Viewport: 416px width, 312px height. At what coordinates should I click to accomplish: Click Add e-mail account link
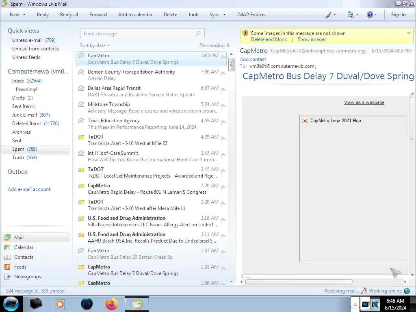29,189
